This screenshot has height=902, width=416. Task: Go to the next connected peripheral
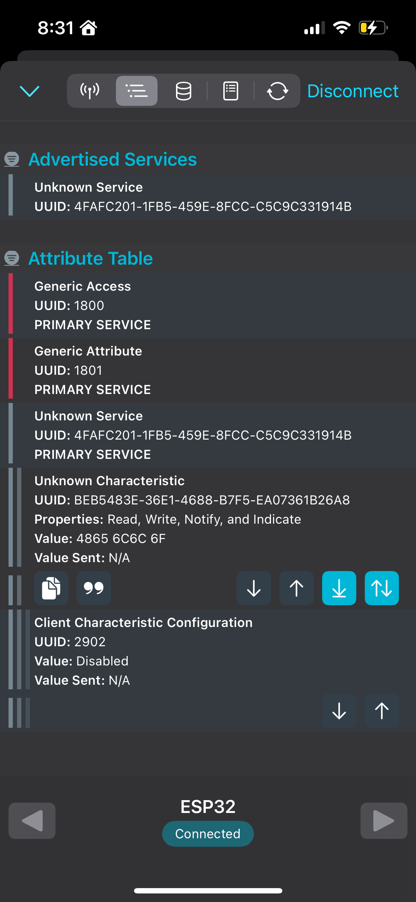(x=384, y=821)
